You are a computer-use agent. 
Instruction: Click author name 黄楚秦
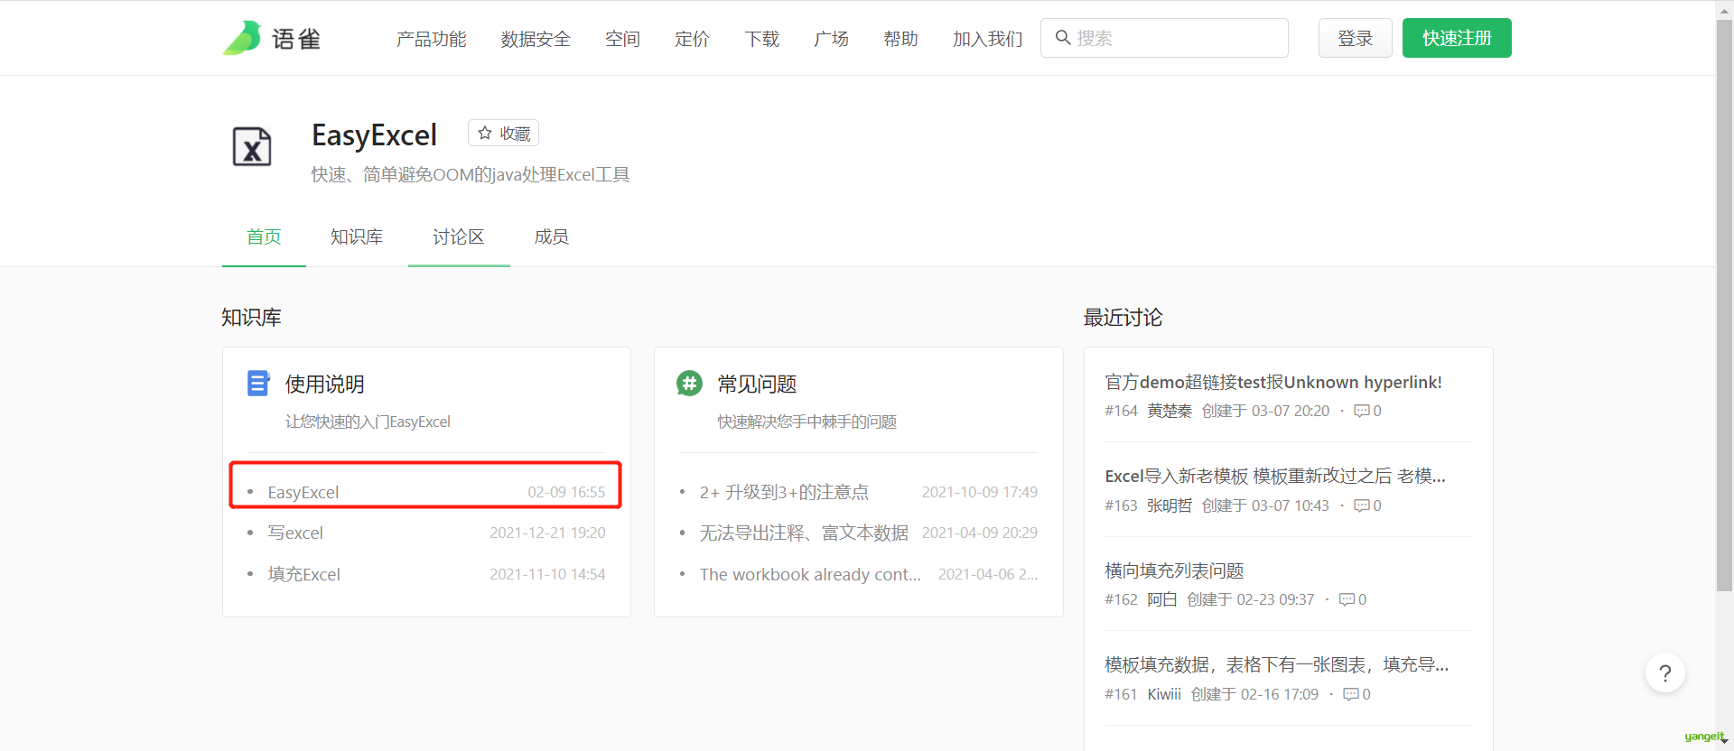click(1170, 411)
